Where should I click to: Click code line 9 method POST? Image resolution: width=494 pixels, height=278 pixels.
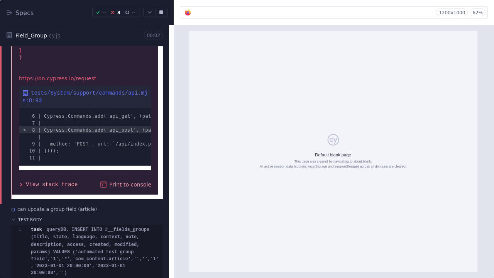coord(85,144)
